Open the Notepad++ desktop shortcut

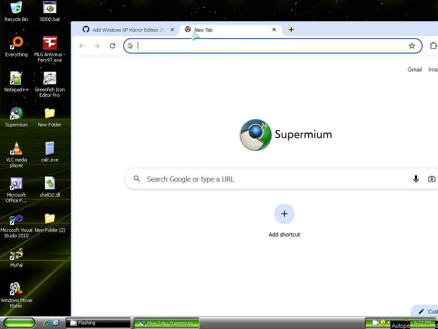click(x=16, y=82)
